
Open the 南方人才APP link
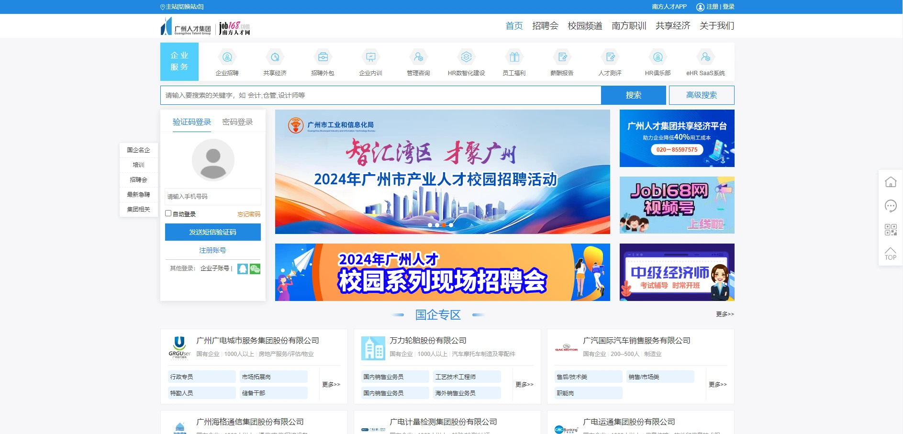click(x=669, y=7)
